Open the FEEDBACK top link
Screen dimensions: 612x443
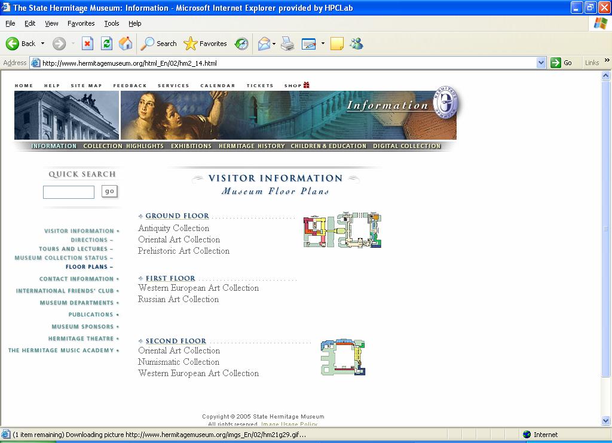point(130,85)
